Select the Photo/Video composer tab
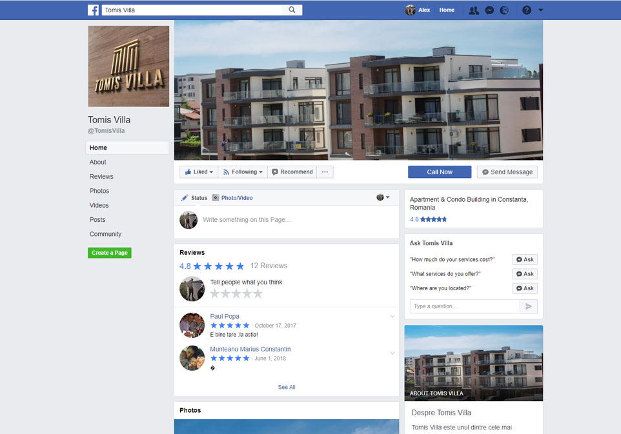621x434 pixels. coord(232,198)
